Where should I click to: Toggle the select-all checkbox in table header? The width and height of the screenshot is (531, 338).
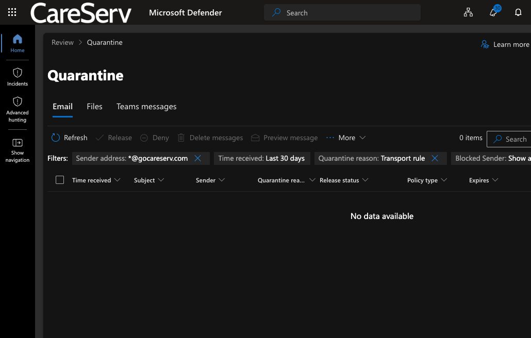[60, 180]
